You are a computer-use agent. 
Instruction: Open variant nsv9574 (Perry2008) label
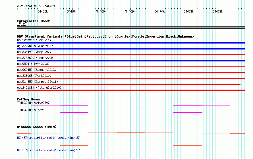(33, 64)
